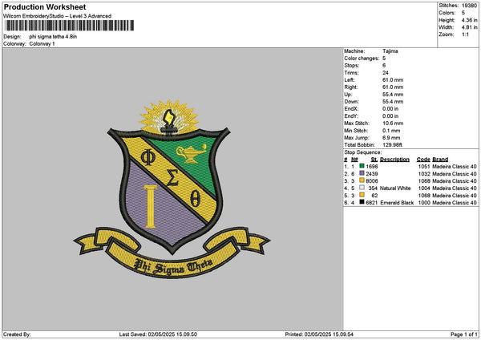The width and height of the screenshot is (481, 340).
Task: Click the Trims value 24
Action: tap(386, 73)
